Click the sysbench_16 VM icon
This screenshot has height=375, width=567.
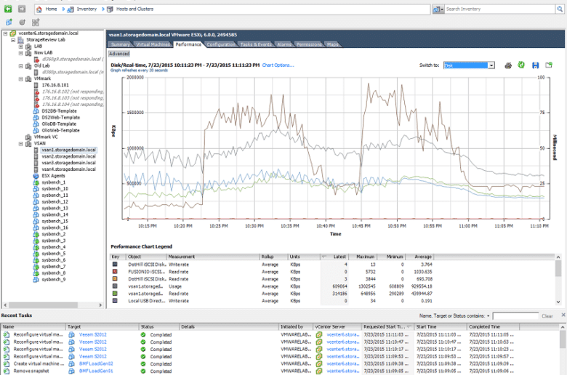click(x=36, y=227)
